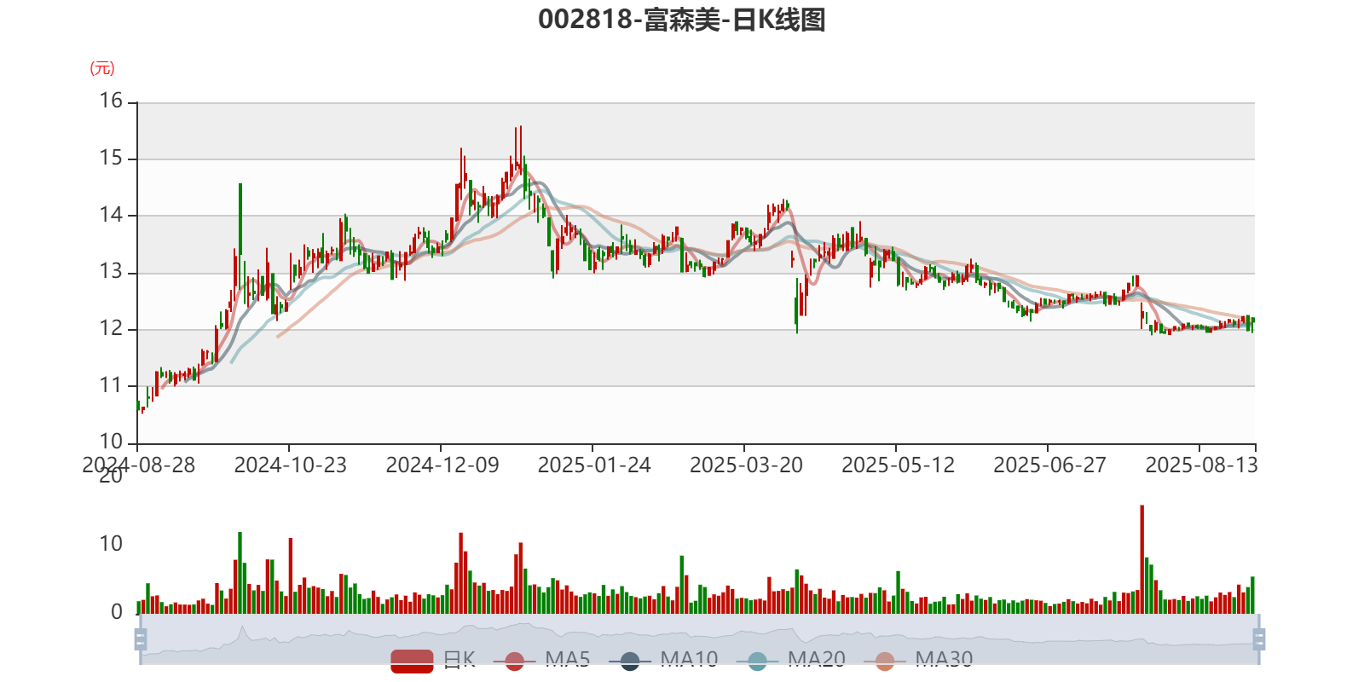Toggle the MA30 moving average legend
The height and width of the screenshot is (682, 1364).
pos(918,660)
